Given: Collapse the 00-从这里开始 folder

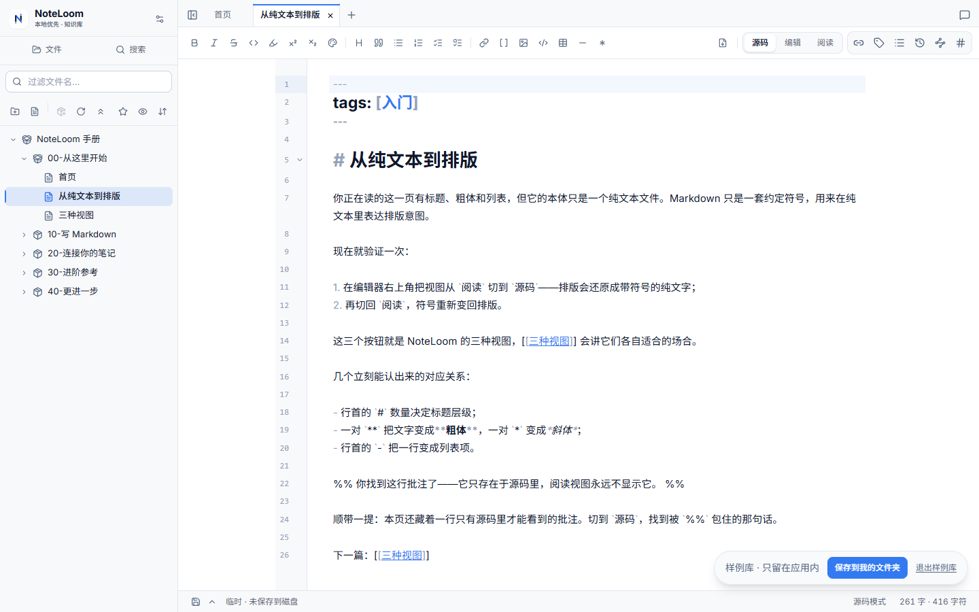Looking at the screenshot, I should pyautogui.click(x=24, y=158).
